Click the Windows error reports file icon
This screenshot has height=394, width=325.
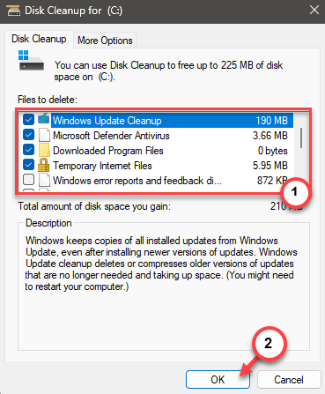pos(44,180)
